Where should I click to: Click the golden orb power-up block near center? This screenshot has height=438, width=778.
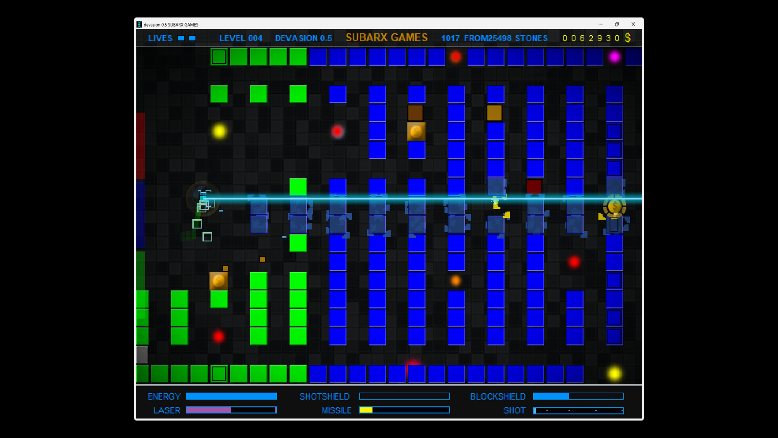(416, 131)
